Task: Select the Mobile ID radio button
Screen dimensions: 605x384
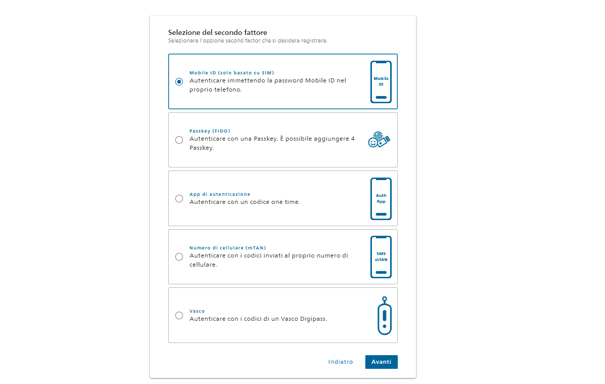Action: 179,81
